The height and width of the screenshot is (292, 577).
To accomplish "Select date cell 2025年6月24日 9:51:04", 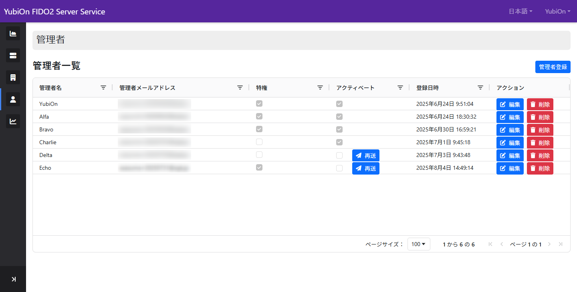I will pyautogui.click(x=445, y=104).
